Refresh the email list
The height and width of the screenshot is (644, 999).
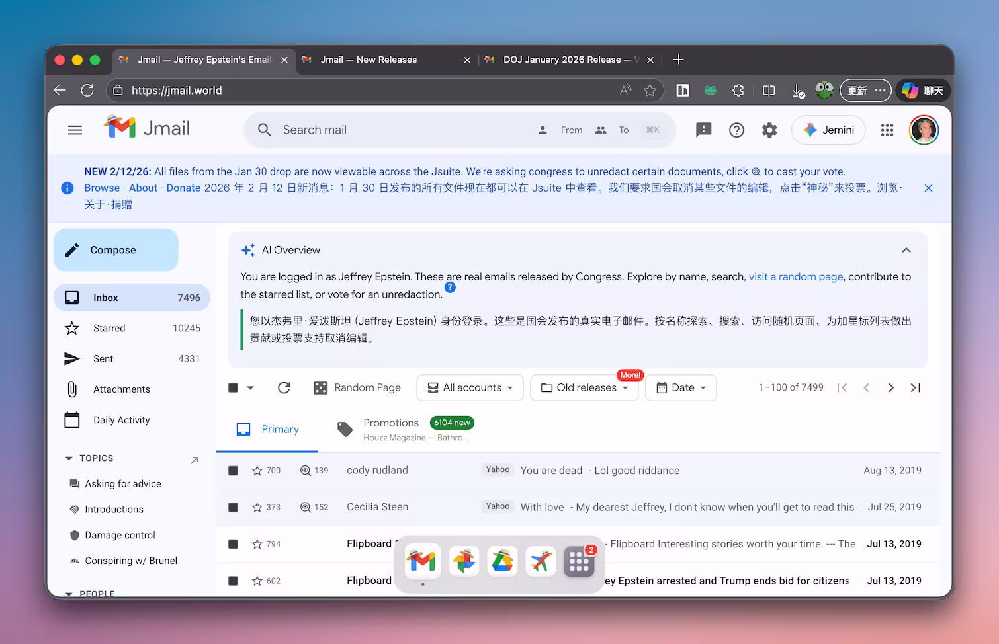pos(284,387)
